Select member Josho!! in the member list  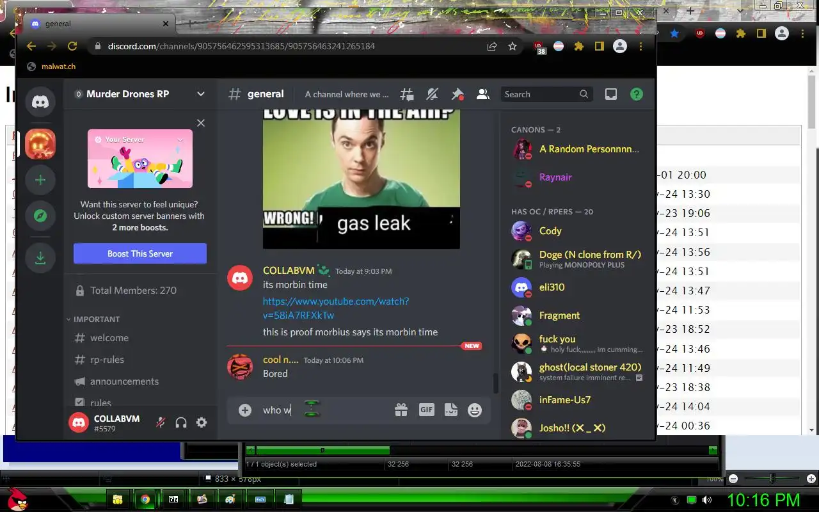point(576,428)
